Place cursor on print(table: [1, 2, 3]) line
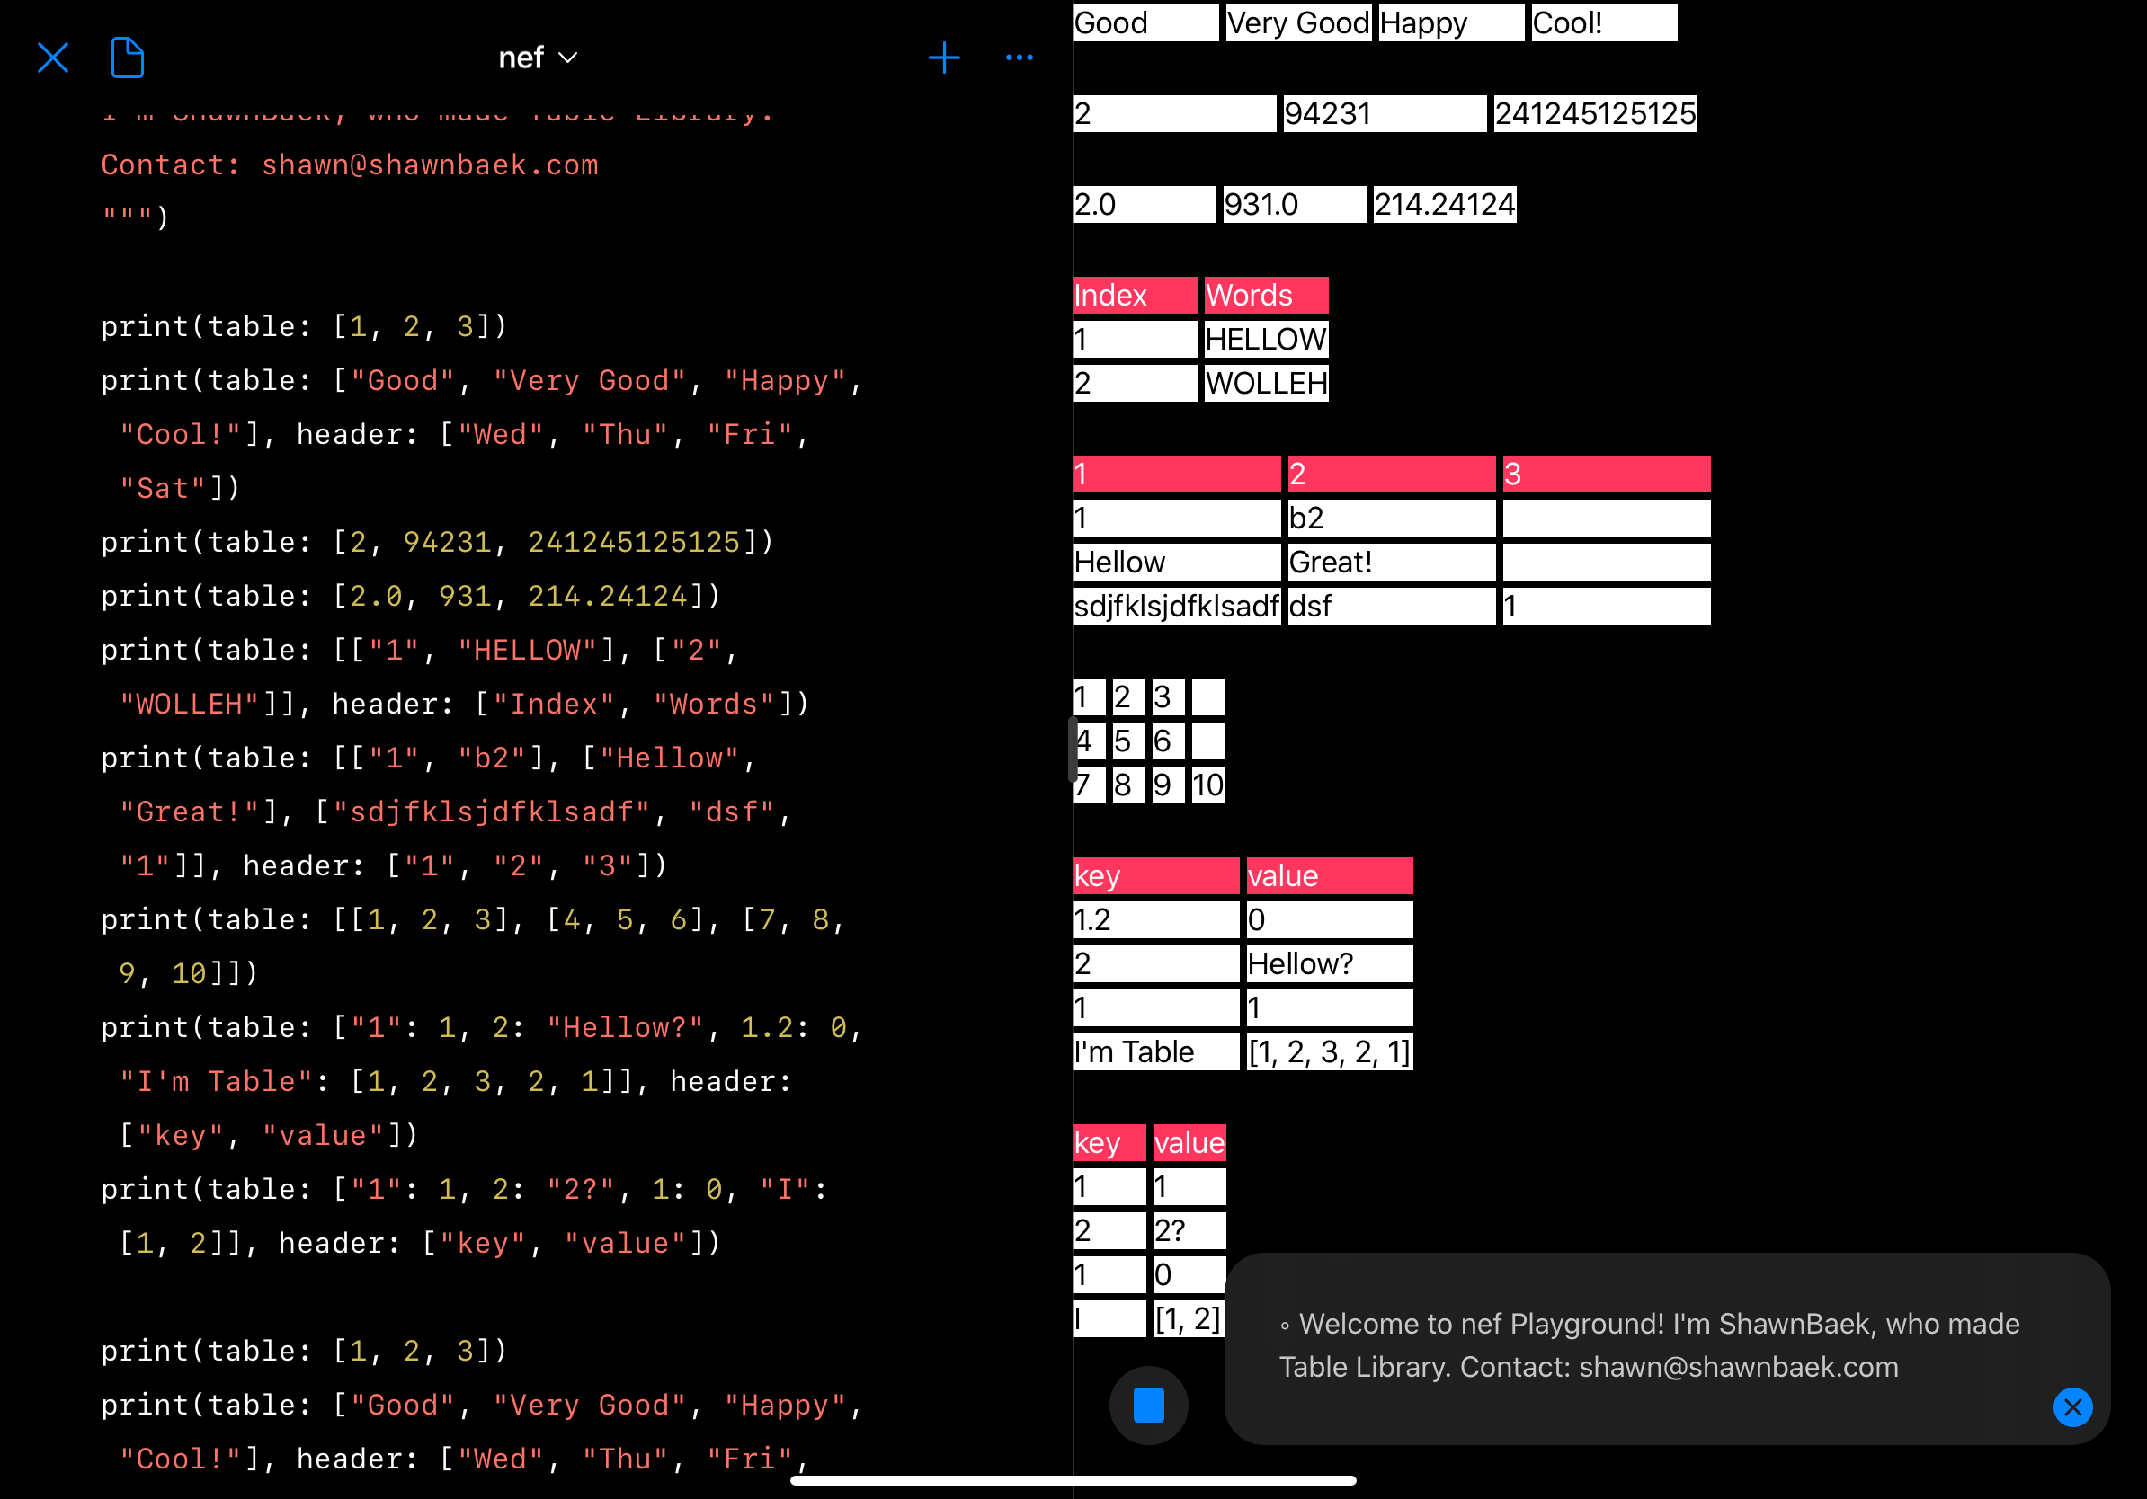This screenshot has height=1499, width=2147. point(304,327)
